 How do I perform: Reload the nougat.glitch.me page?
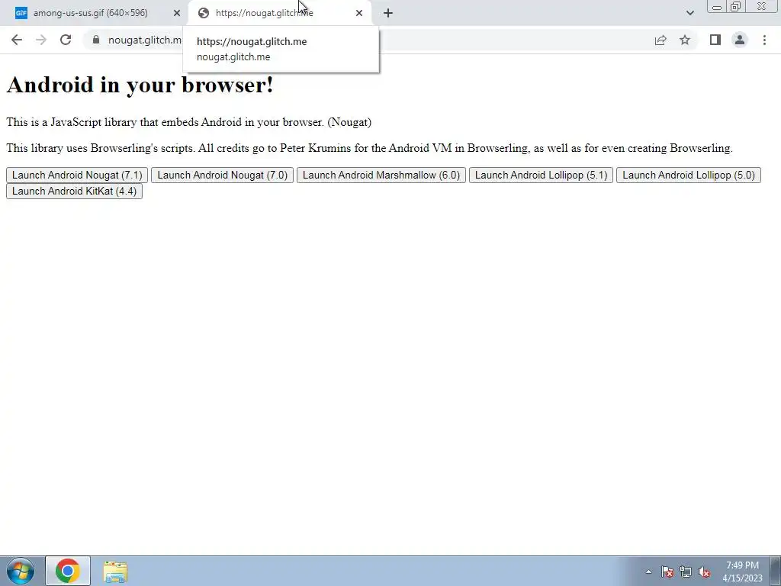66,40
